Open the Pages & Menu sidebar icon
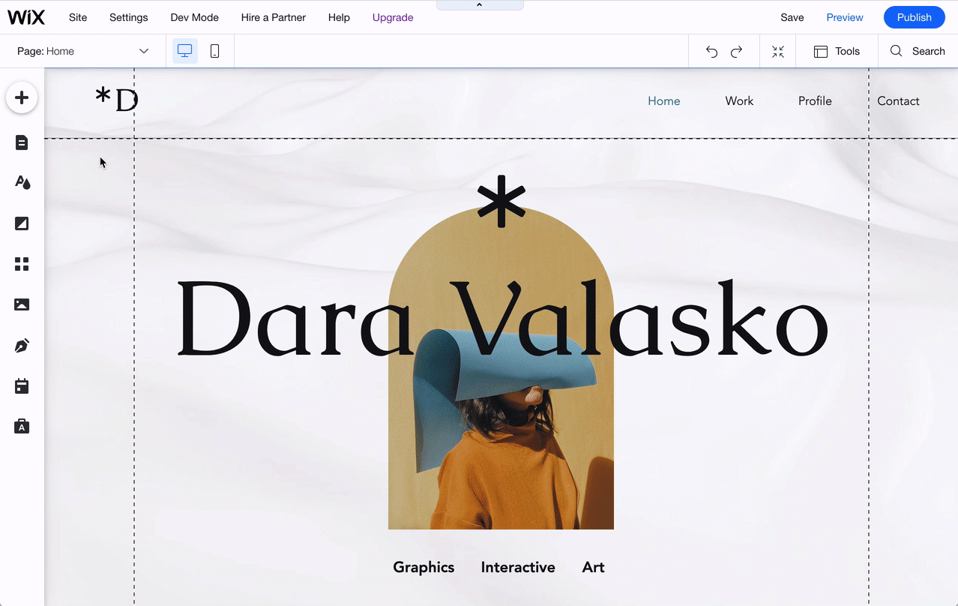958x606 pixels. tap(22, 142)
